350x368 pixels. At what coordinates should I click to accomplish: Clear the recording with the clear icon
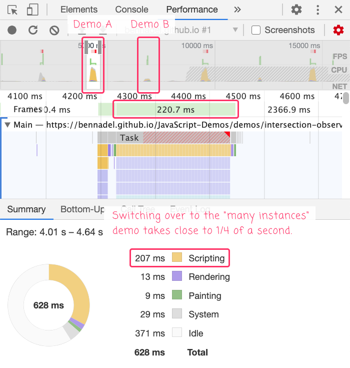(54, 30)
